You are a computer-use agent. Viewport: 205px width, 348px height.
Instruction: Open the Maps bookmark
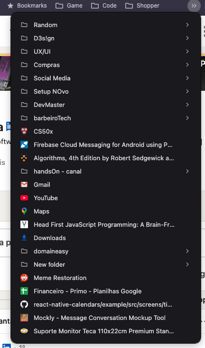click(106, 211)
